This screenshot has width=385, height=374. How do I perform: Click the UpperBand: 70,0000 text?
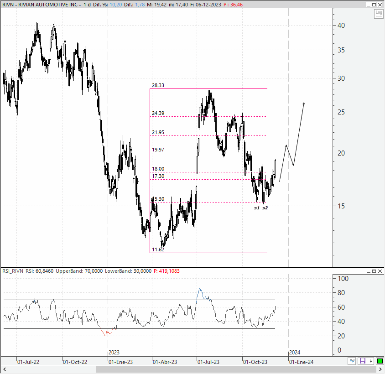(79, 271)
